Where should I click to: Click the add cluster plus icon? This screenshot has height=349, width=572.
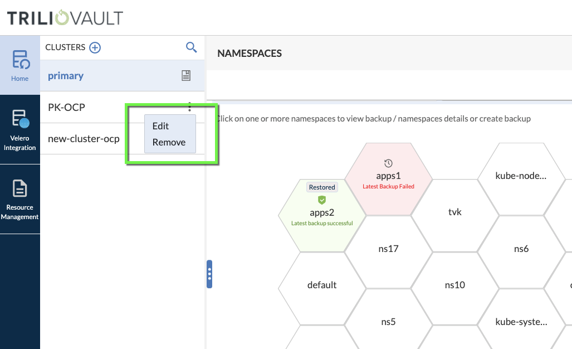click(x=95, y=47)
